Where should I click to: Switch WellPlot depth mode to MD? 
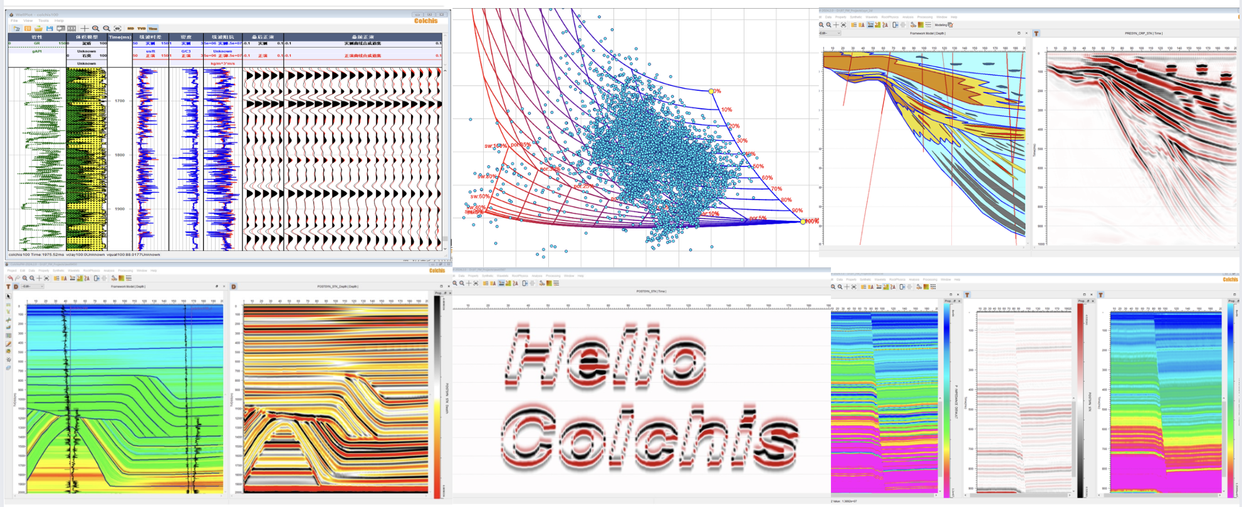[x=131, y=28]
